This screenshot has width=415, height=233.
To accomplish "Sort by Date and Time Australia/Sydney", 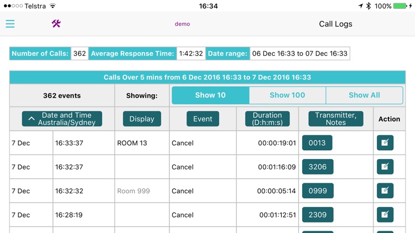I will click(x=62, y=119).
